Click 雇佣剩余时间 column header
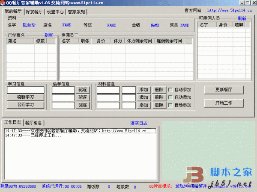The height and width of the screenshot is (192, 257). pyautogui.click(x=170, y=41)
